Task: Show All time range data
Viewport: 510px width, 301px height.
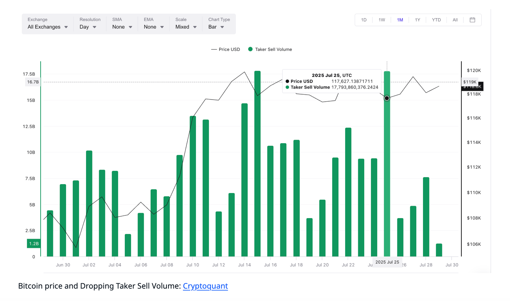Action: (455, 20)
